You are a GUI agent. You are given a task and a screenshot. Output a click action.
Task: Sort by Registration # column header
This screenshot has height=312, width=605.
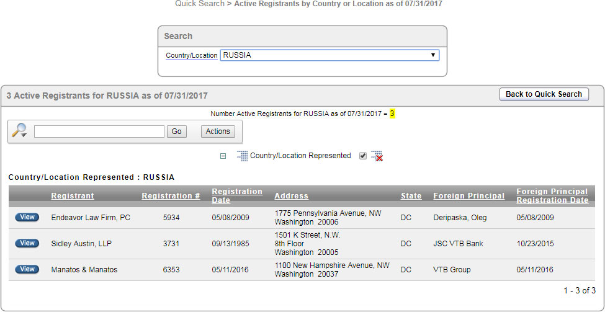[x=171, y=196]
